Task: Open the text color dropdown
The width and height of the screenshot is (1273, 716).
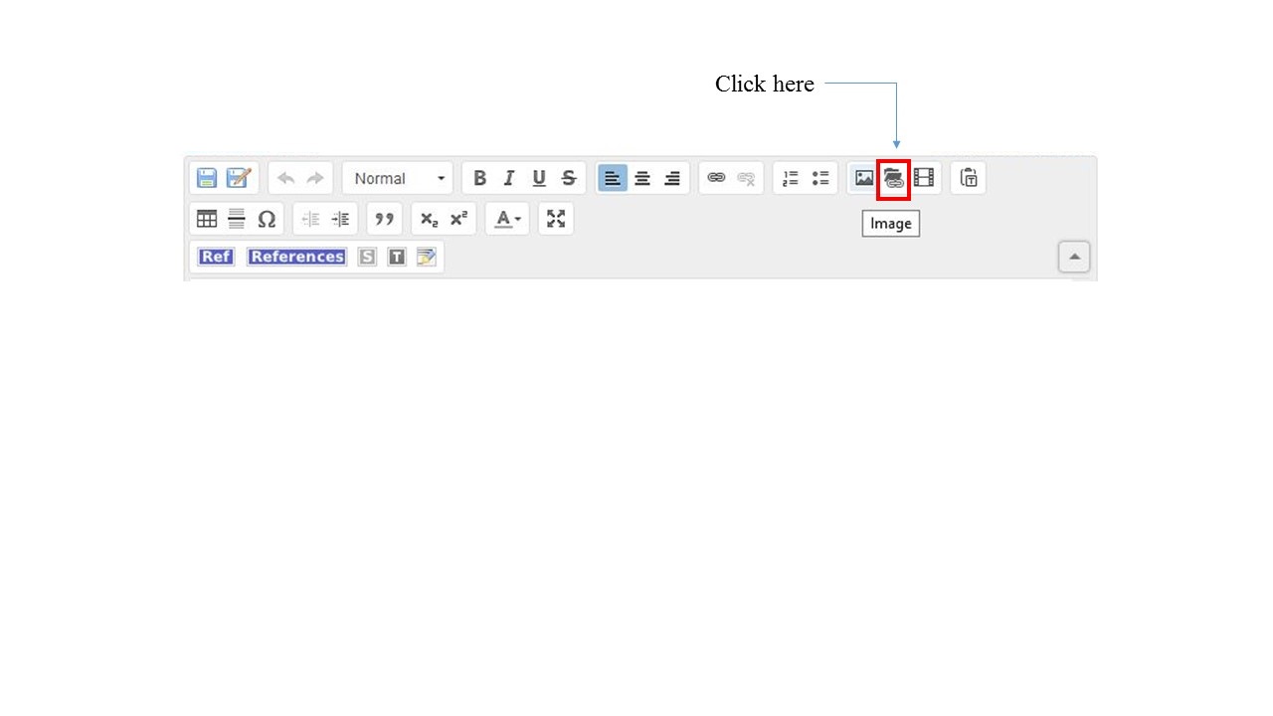Action: (507, 219)
